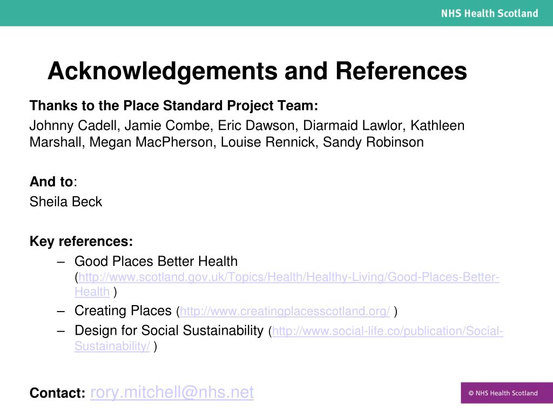Click the 'Creating Places' reference text
Image resolution: width=553 pixels, height=414 pixels.
123,311
